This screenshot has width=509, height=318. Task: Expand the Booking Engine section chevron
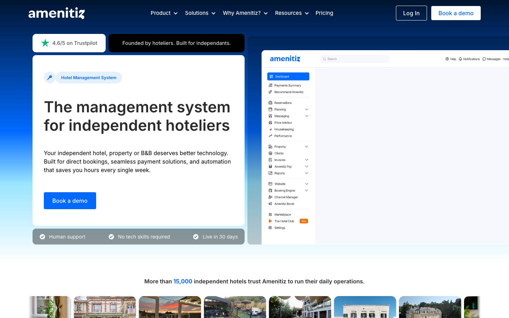click(307, 190)
